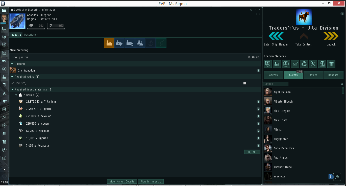This screenshot has width=346, height=186.
Task: Open the character customization shirt service
Action: coord(331,64)
